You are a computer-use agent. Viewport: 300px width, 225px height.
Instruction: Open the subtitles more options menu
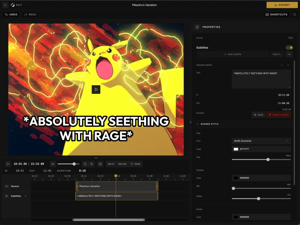pyautogui.click(x=289, y=54)
